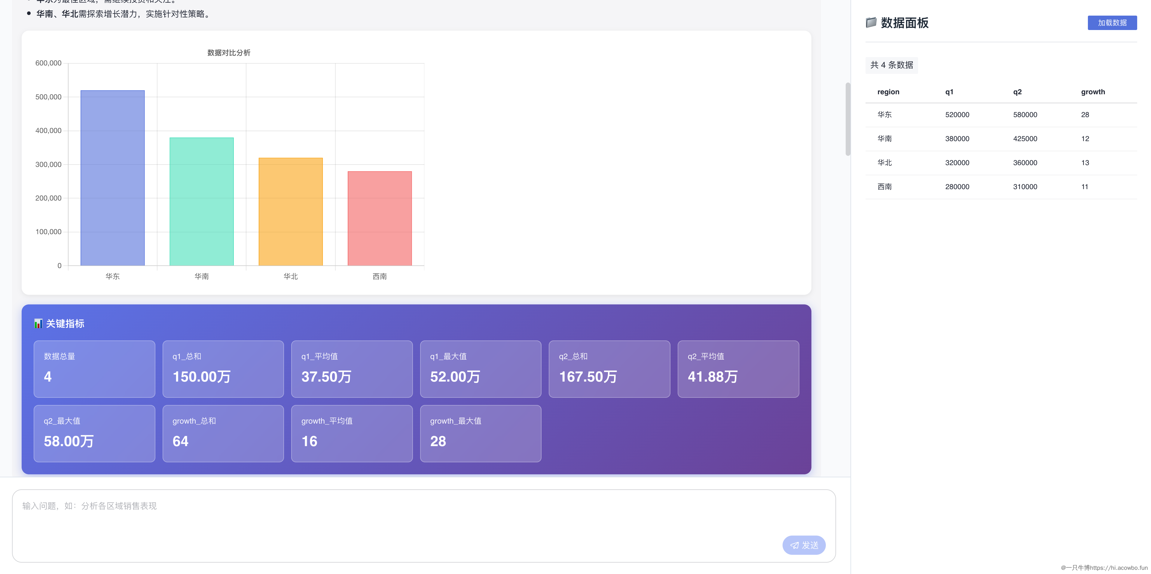Click the orange 华北 chart bar
This screenshot has height=574, width=1151.
(290, 212)
